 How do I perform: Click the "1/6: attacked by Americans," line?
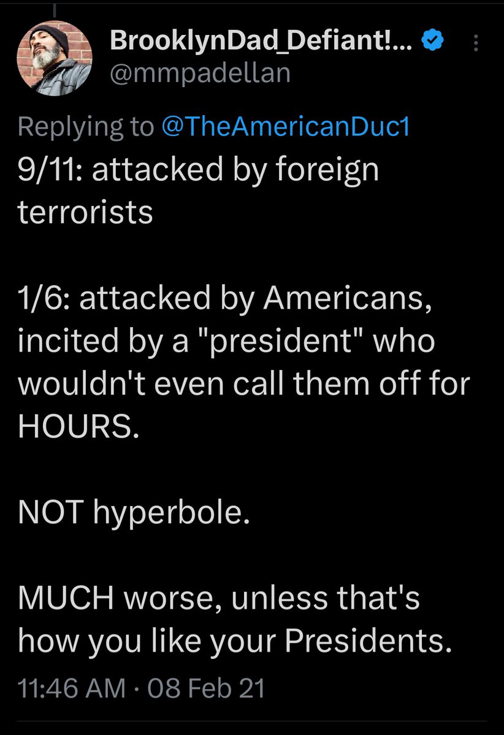click(224, 298)
